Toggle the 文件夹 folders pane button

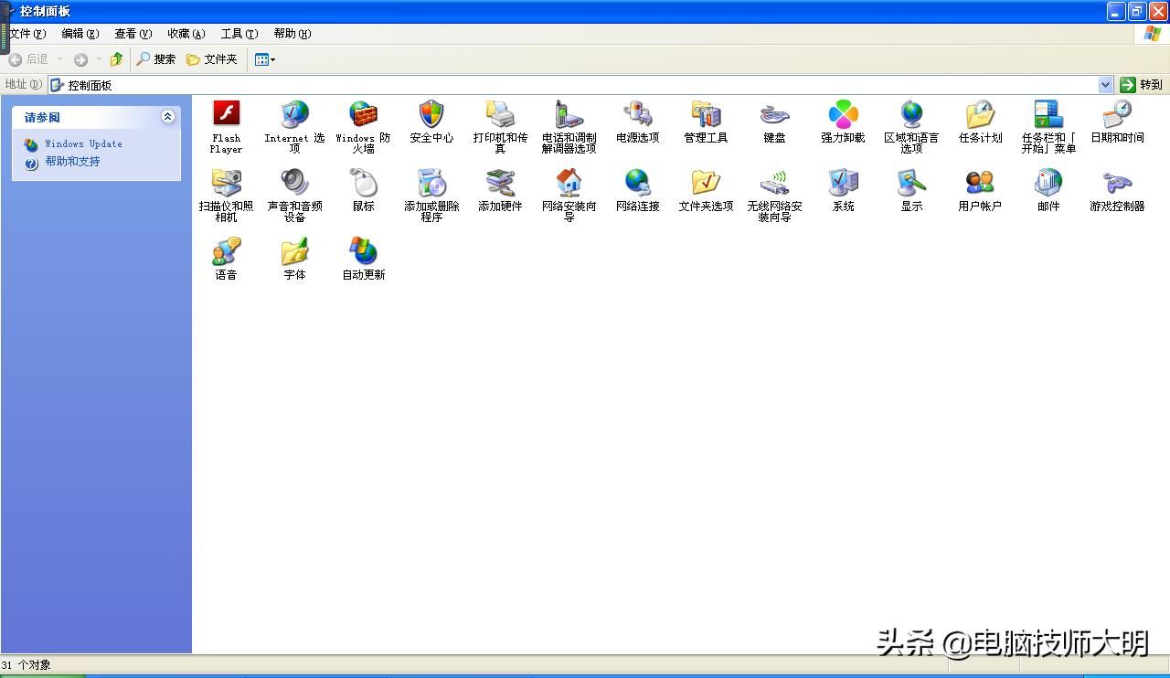pos(211,59)
